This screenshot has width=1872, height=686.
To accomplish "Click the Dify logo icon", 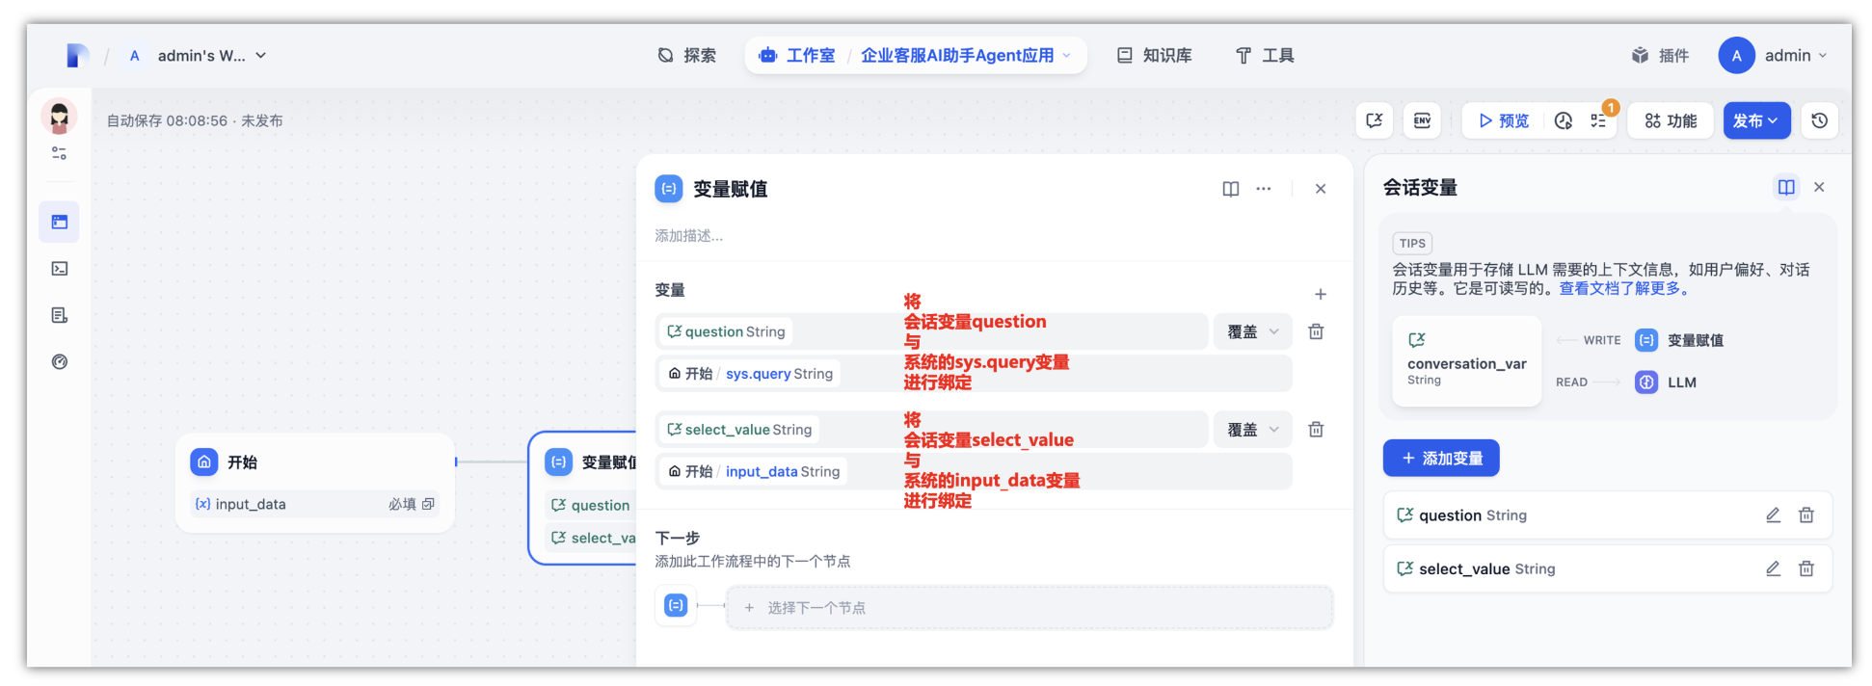I will pos(77,56).
